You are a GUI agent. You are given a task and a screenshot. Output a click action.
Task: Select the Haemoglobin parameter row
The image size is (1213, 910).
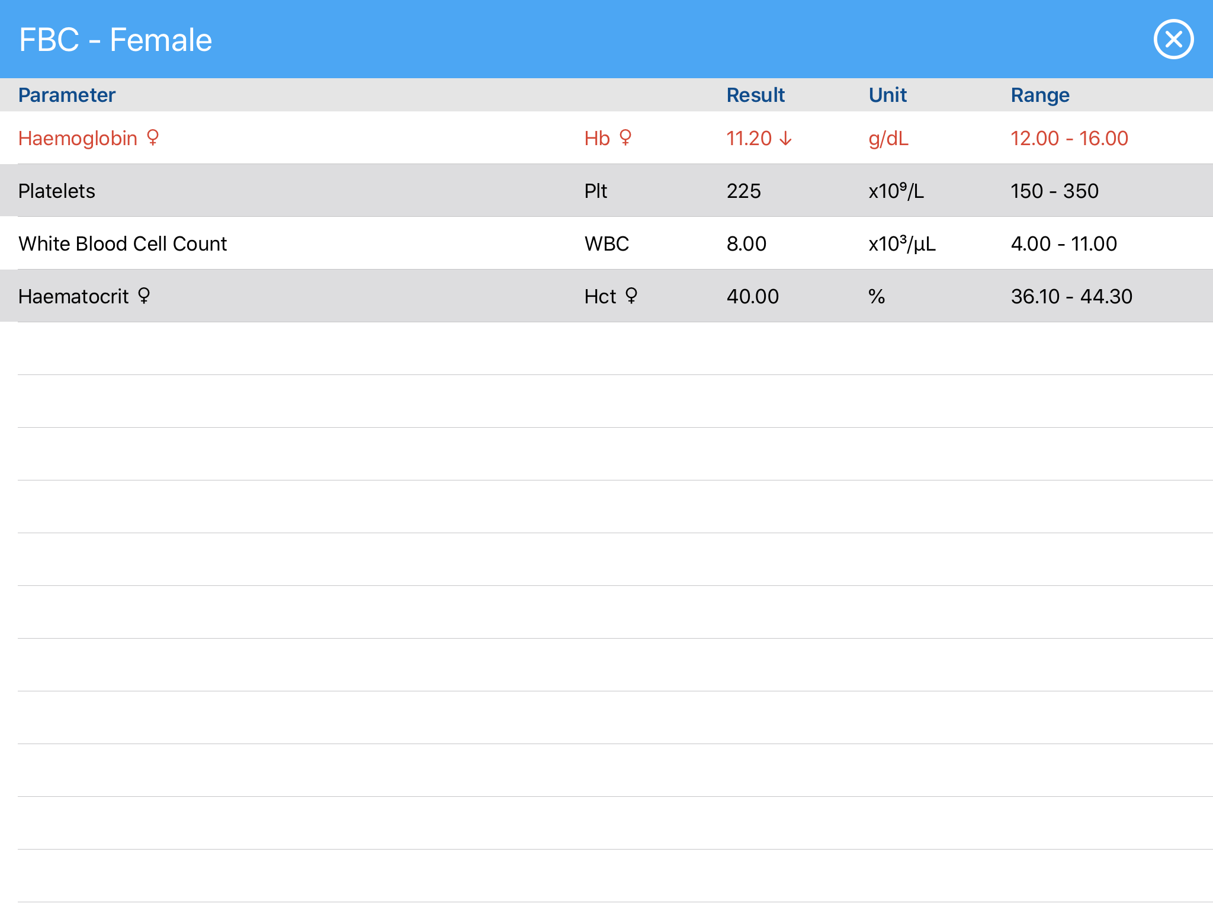(x=78, y=139)
